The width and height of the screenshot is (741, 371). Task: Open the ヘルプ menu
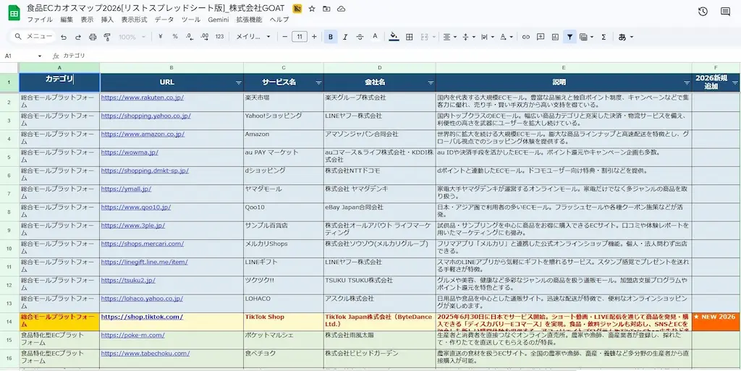tap(279, 20)
